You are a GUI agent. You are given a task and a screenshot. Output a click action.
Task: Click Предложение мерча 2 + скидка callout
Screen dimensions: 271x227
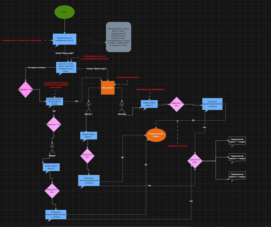coord(237,157)
